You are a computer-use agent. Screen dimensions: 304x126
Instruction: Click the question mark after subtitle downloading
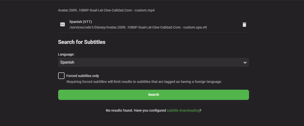click(200, 110)
